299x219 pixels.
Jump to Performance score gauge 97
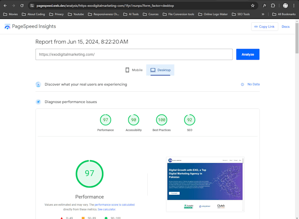click(106, 120)
